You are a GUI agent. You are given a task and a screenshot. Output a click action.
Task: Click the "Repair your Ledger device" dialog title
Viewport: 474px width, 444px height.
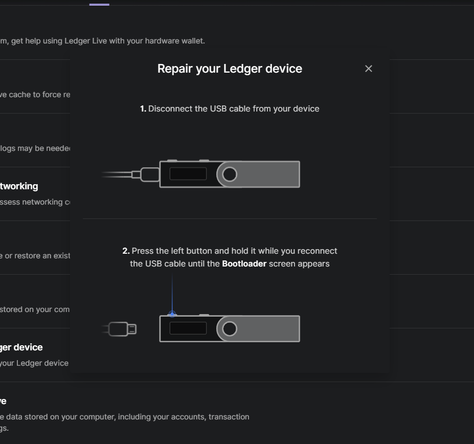point(230,69)
